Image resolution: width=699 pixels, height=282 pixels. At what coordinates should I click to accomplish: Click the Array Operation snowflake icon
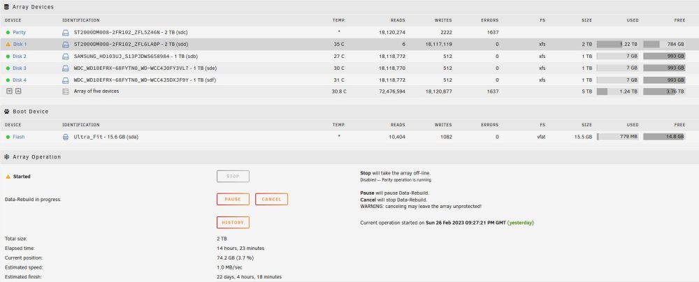click(7, 157)
